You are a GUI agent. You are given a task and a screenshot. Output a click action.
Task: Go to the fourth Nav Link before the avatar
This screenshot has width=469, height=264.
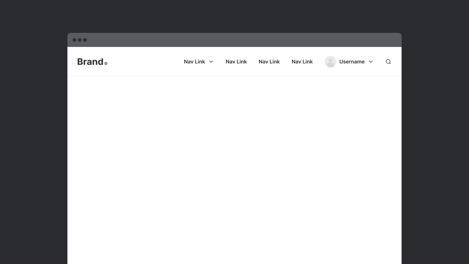pyautogui.click(x=302, y=62)
